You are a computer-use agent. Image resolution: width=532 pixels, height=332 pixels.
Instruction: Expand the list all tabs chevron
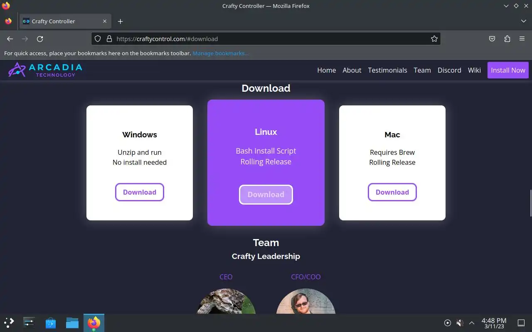tap(523, 21)
